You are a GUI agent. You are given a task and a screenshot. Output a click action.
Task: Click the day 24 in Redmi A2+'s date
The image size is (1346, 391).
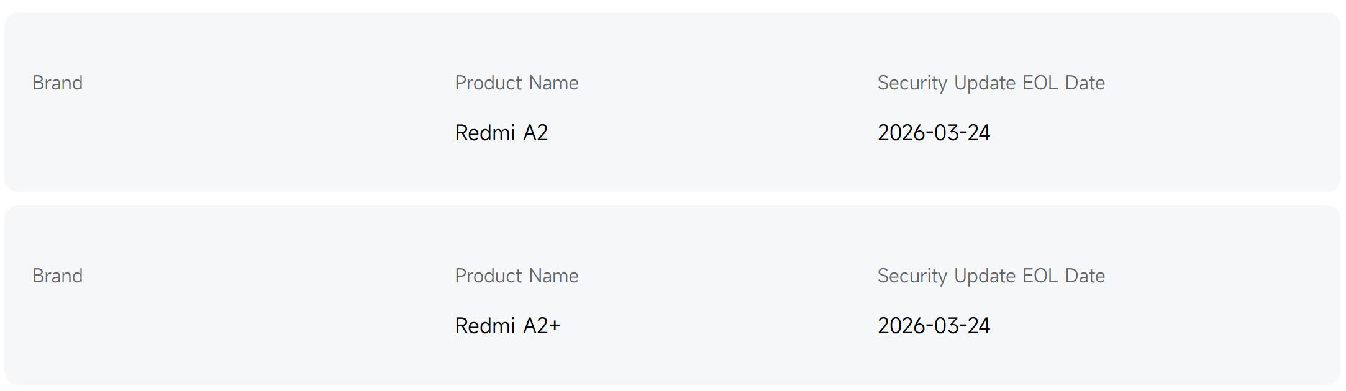tap(978, 326)
